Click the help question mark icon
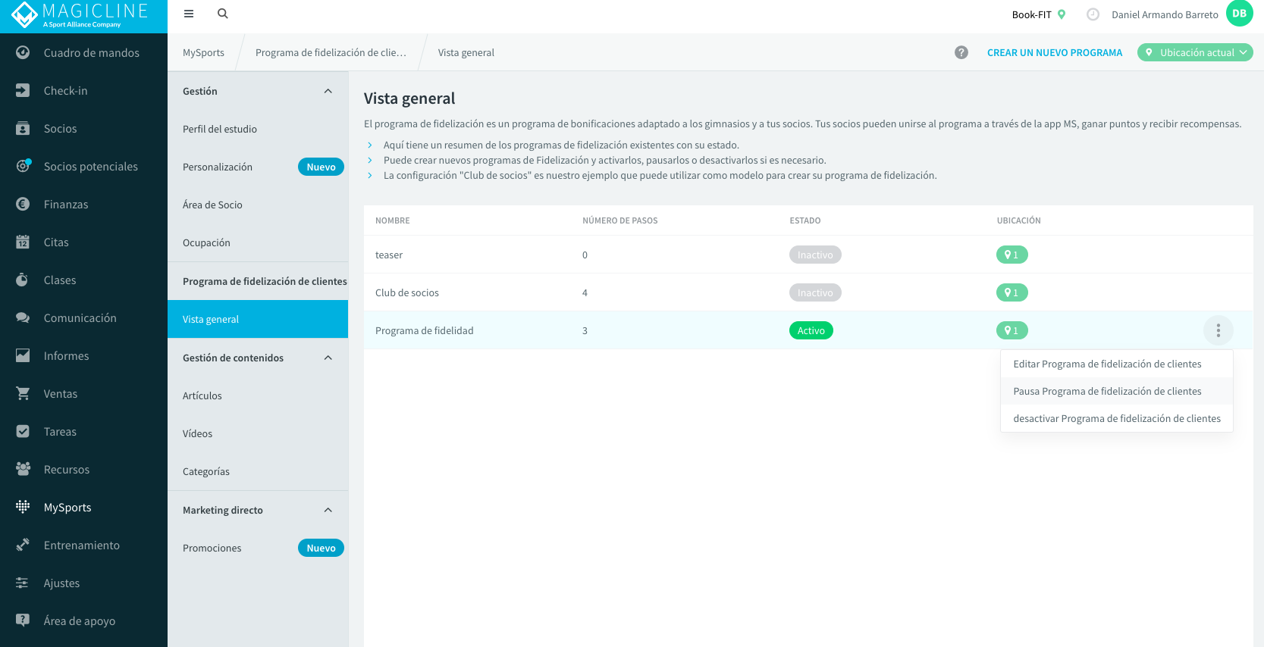1264x647 pixels. point(961,52)
